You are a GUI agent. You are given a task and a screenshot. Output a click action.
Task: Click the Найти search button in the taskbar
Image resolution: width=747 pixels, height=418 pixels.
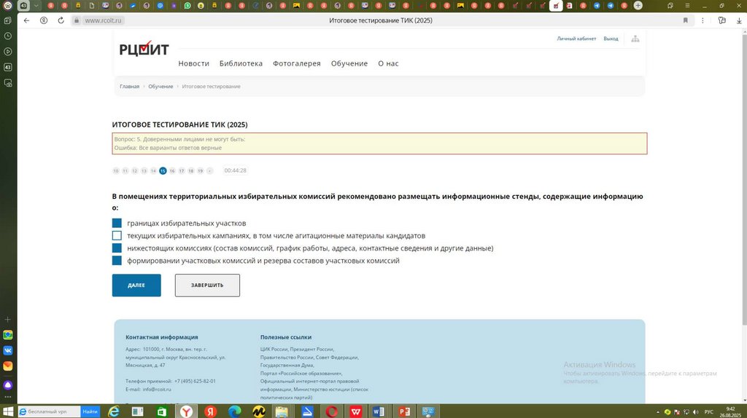pyautogui.click(x=90, y=411)
